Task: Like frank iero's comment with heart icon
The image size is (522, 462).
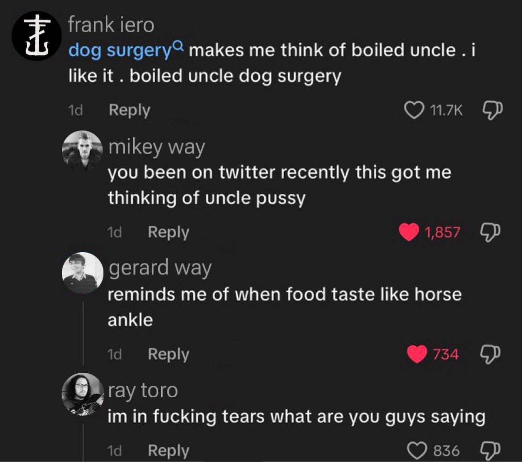Action: tap(414, 110)
